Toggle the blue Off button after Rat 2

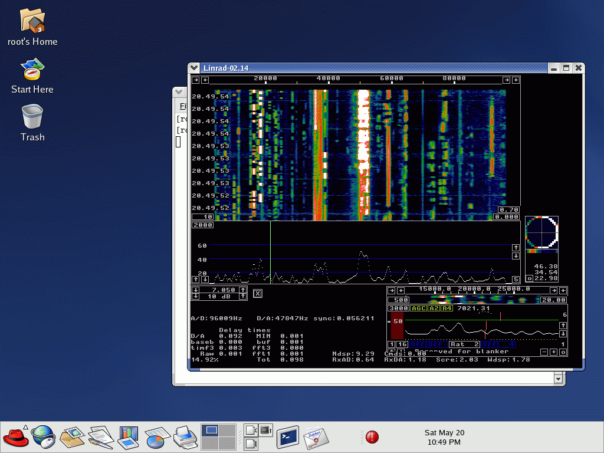490,344
